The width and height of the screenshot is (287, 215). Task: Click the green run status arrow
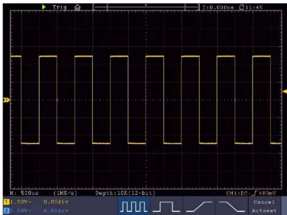point(44,7)
